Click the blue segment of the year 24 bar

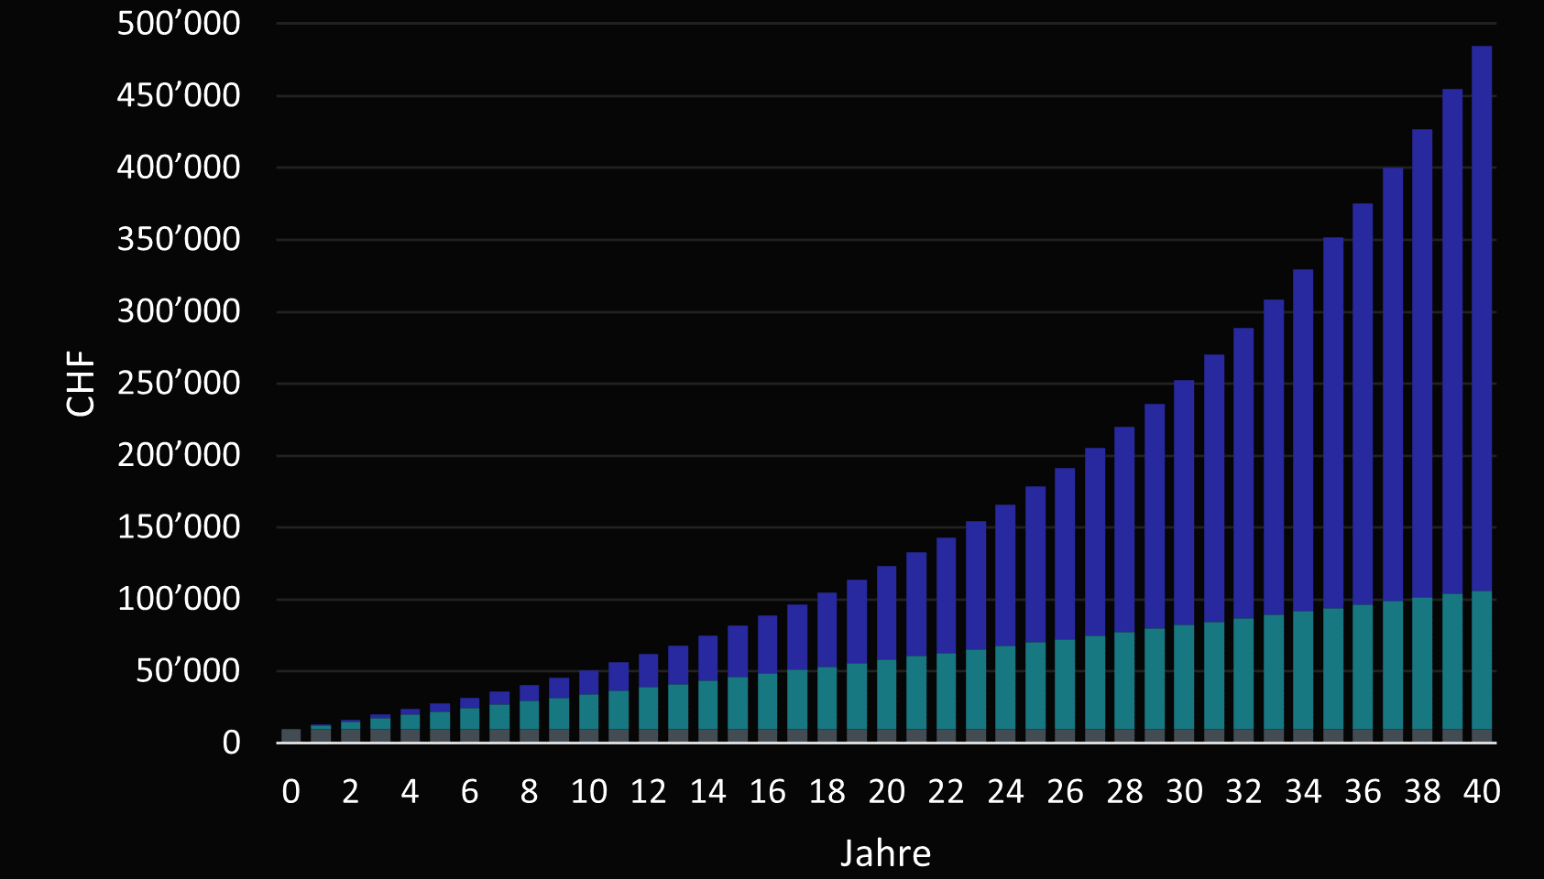1005,575
